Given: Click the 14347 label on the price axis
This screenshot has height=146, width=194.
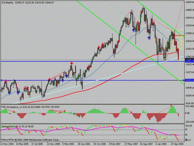Looking at the screenshot, I should tap(190, 2).
